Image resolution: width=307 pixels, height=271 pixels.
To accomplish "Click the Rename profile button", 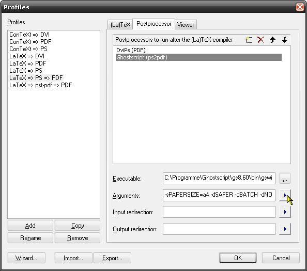I will [30, 238].
